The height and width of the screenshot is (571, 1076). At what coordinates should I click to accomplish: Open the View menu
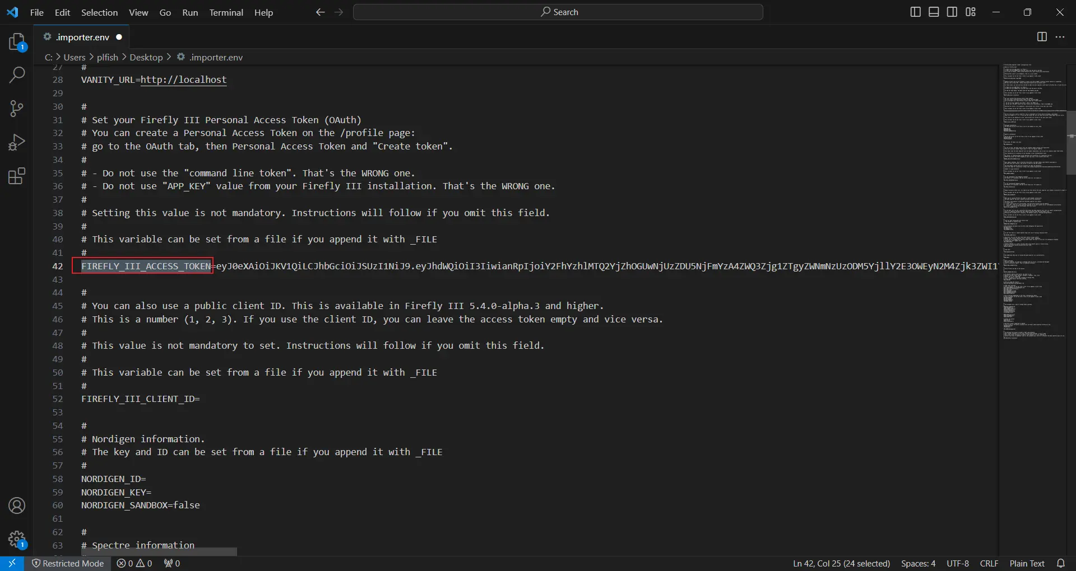(x=138, y=12)
